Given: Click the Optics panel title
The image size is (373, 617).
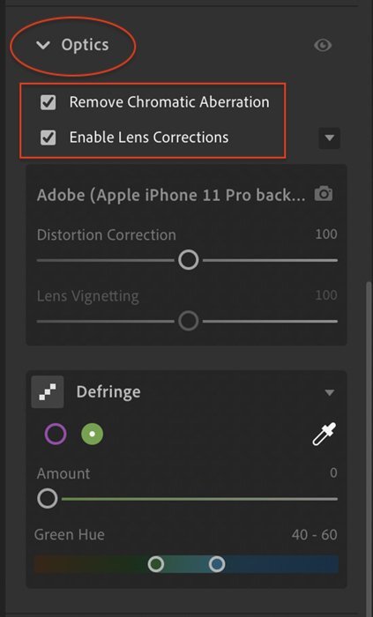Looking at the screenshot, I should click(x=85, y=45).
